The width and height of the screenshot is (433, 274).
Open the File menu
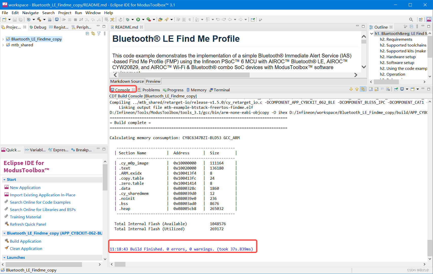point(5,13)
